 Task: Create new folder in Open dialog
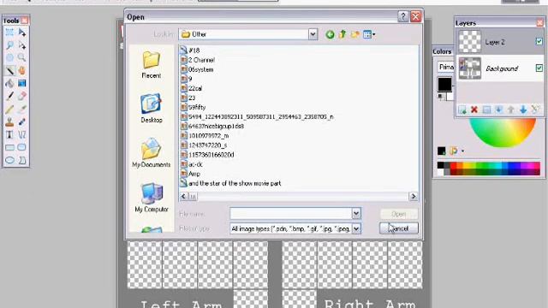pos(355,34)
